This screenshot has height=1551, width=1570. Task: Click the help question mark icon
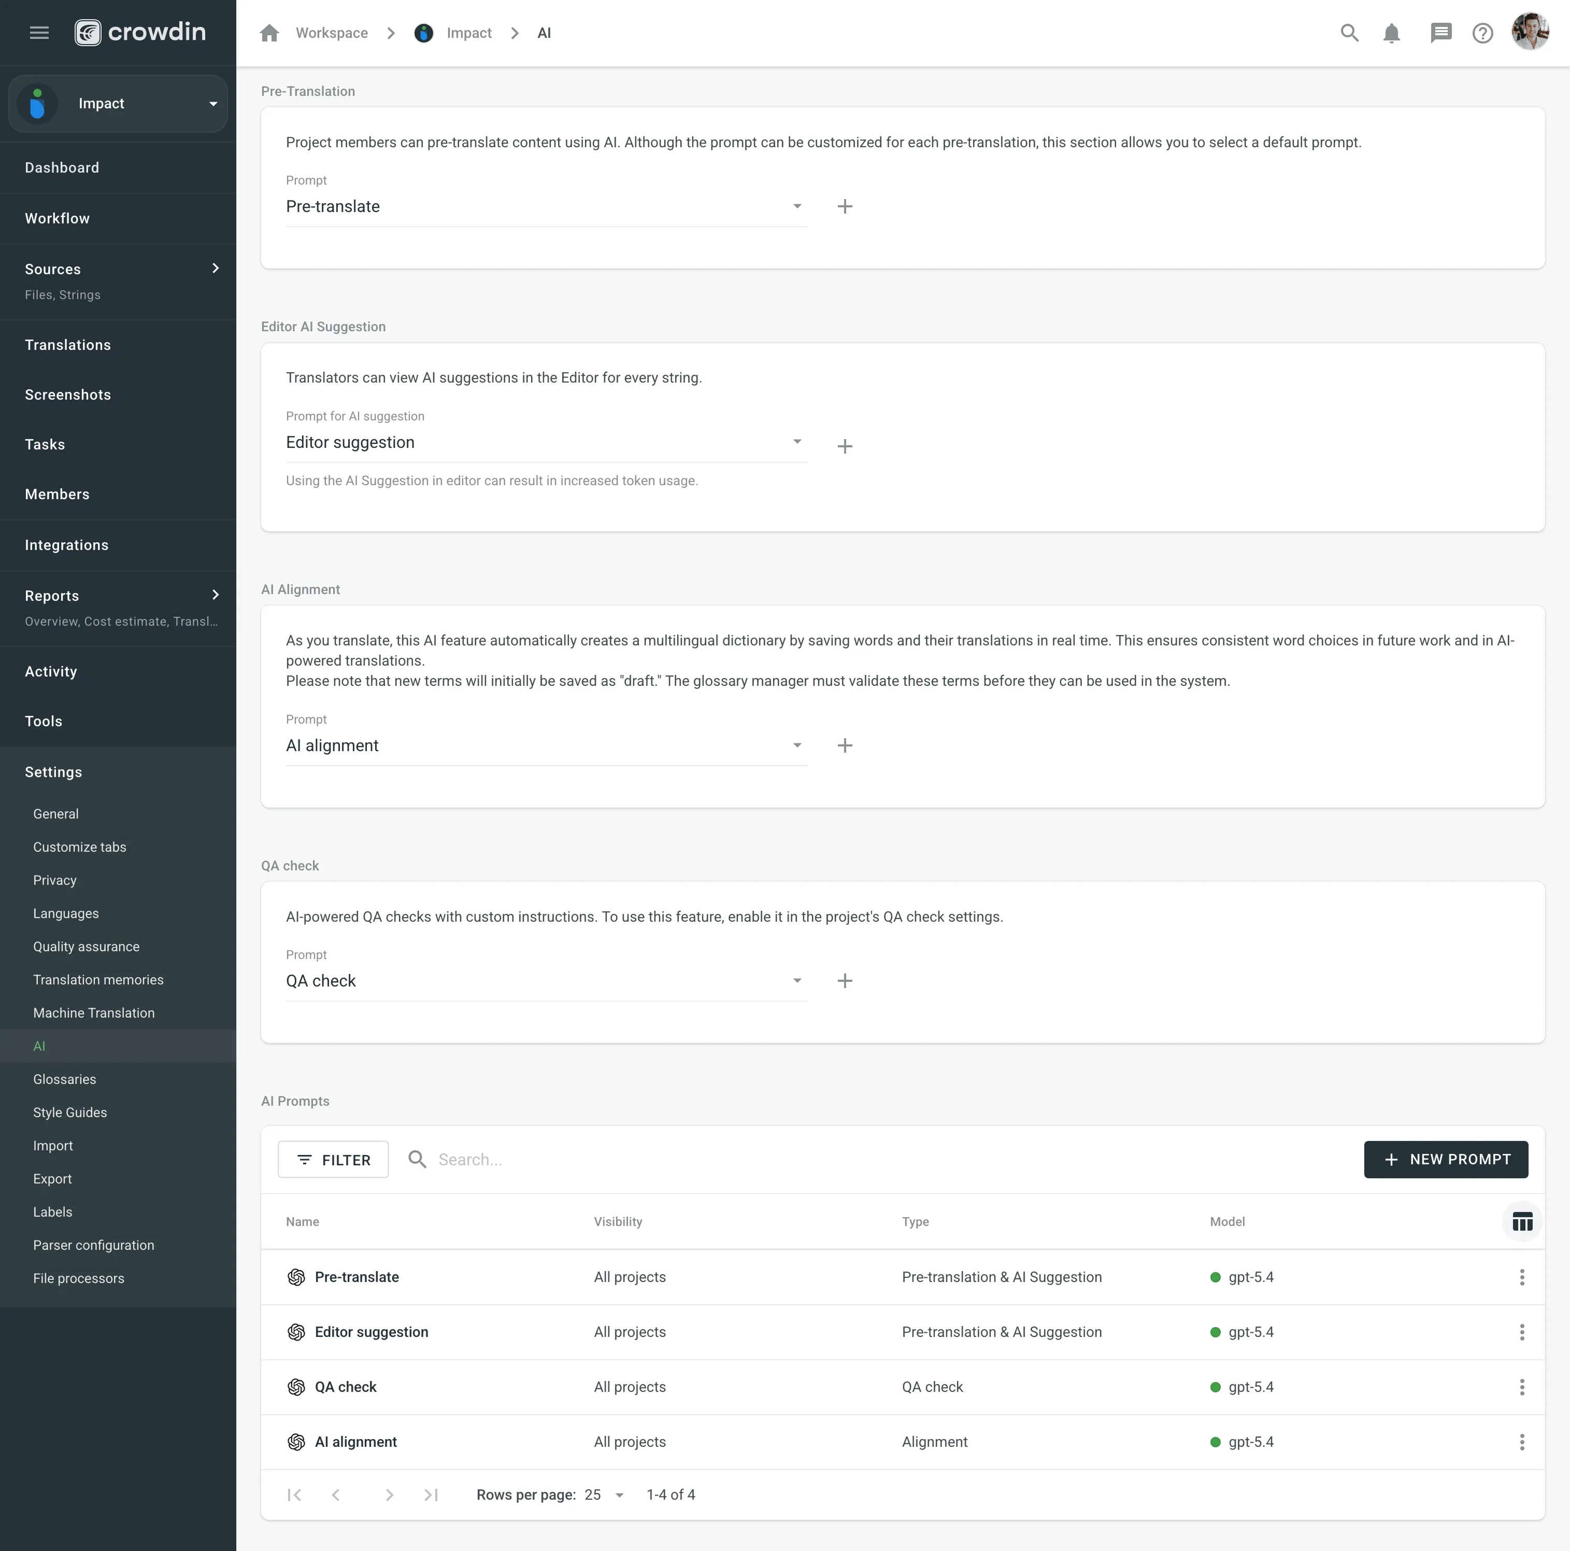pyautogui.click(x=1482, y=33)
